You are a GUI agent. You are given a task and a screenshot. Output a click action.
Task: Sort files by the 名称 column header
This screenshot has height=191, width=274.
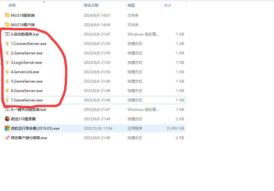[12, 5]
